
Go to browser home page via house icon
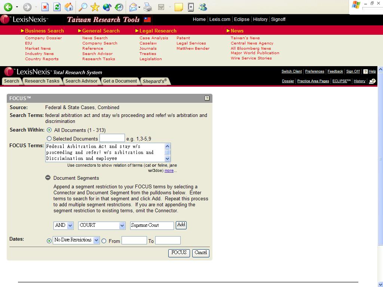[x=69, y=7]
